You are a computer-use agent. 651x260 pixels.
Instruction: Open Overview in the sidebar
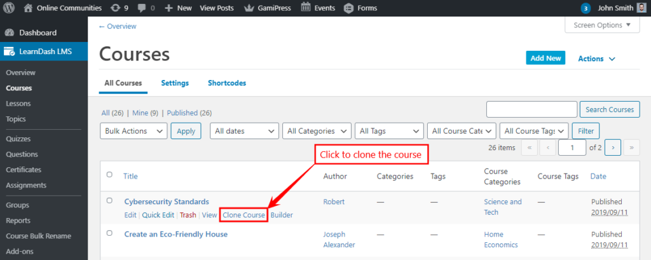click(x=21, y=72)
